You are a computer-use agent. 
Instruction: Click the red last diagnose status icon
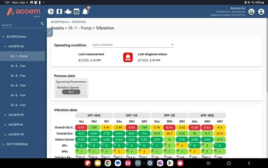tap(128, 57)
